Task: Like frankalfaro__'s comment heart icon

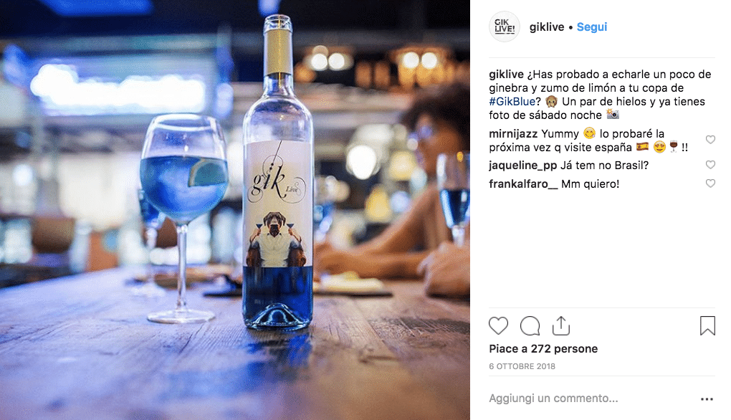Action: pyautogui.click(x=710, y=183)
